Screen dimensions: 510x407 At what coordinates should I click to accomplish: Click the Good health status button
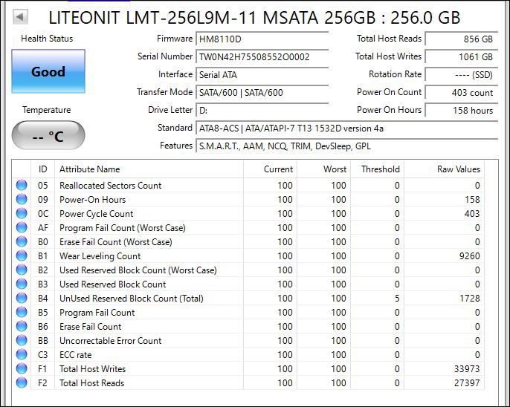48,71
